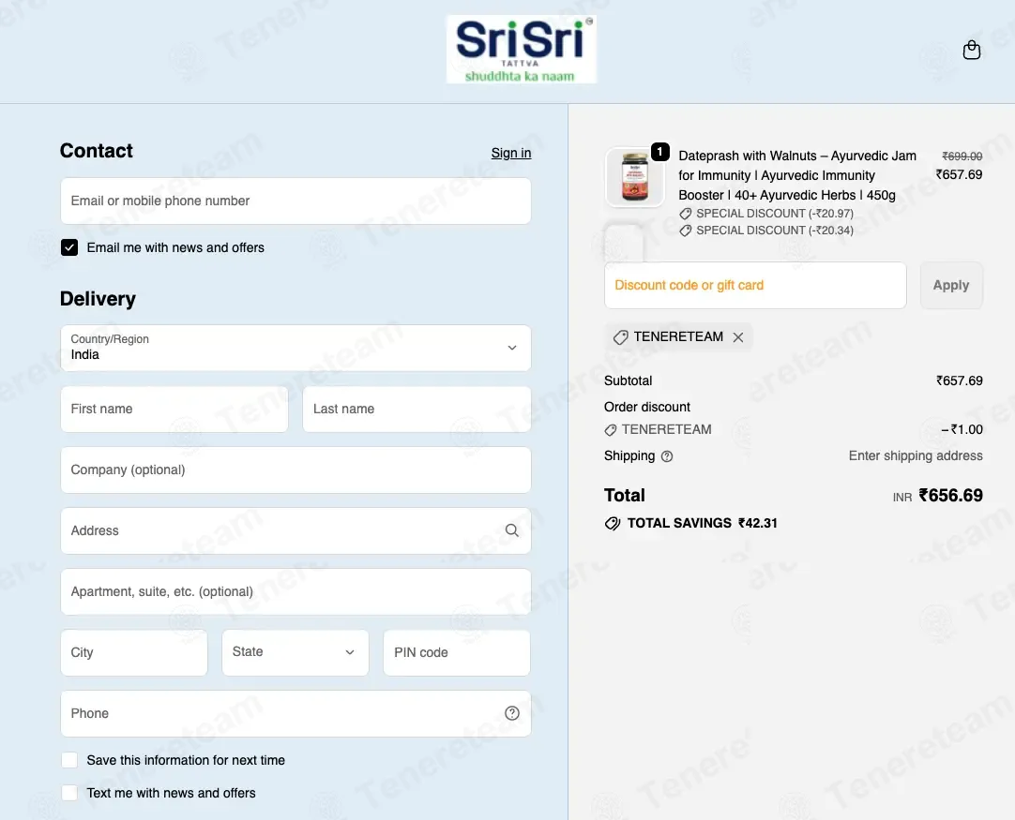Click the Apply discount button
This screenshot has width=1015, height=820.
(951, 285)
